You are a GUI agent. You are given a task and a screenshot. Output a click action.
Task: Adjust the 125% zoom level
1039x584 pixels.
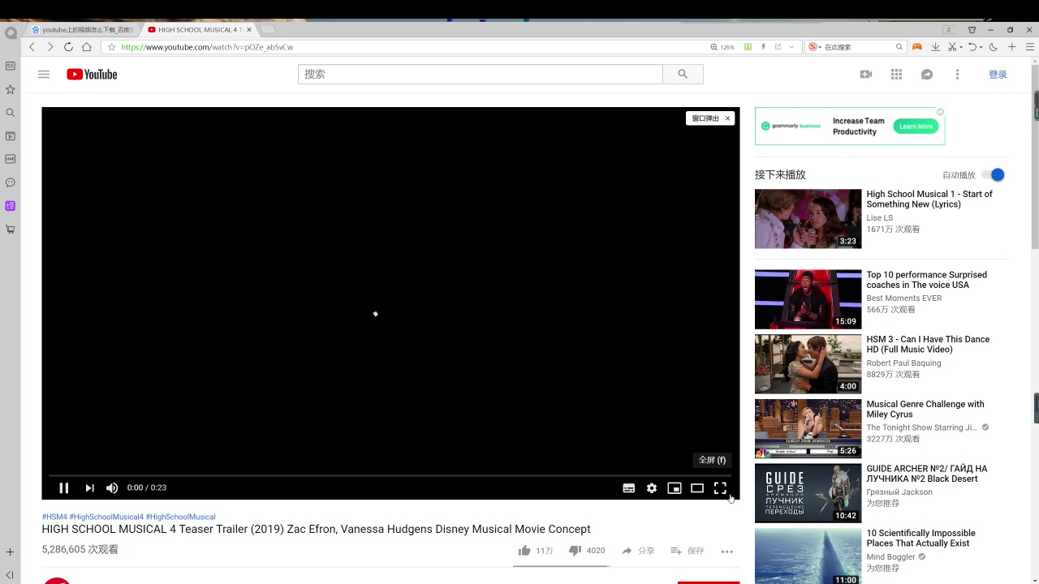click(722, 47)
